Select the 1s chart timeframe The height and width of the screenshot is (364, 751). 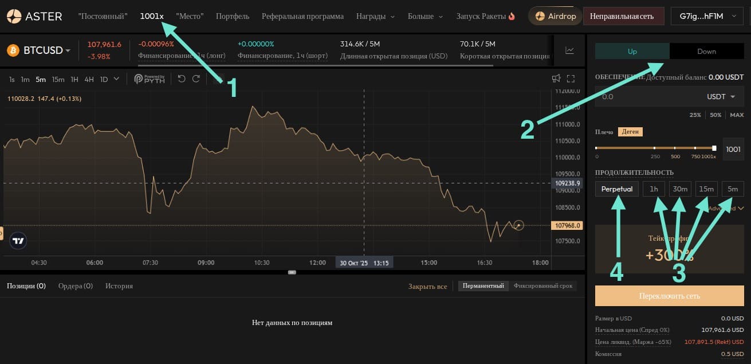[x=12, y=80]
